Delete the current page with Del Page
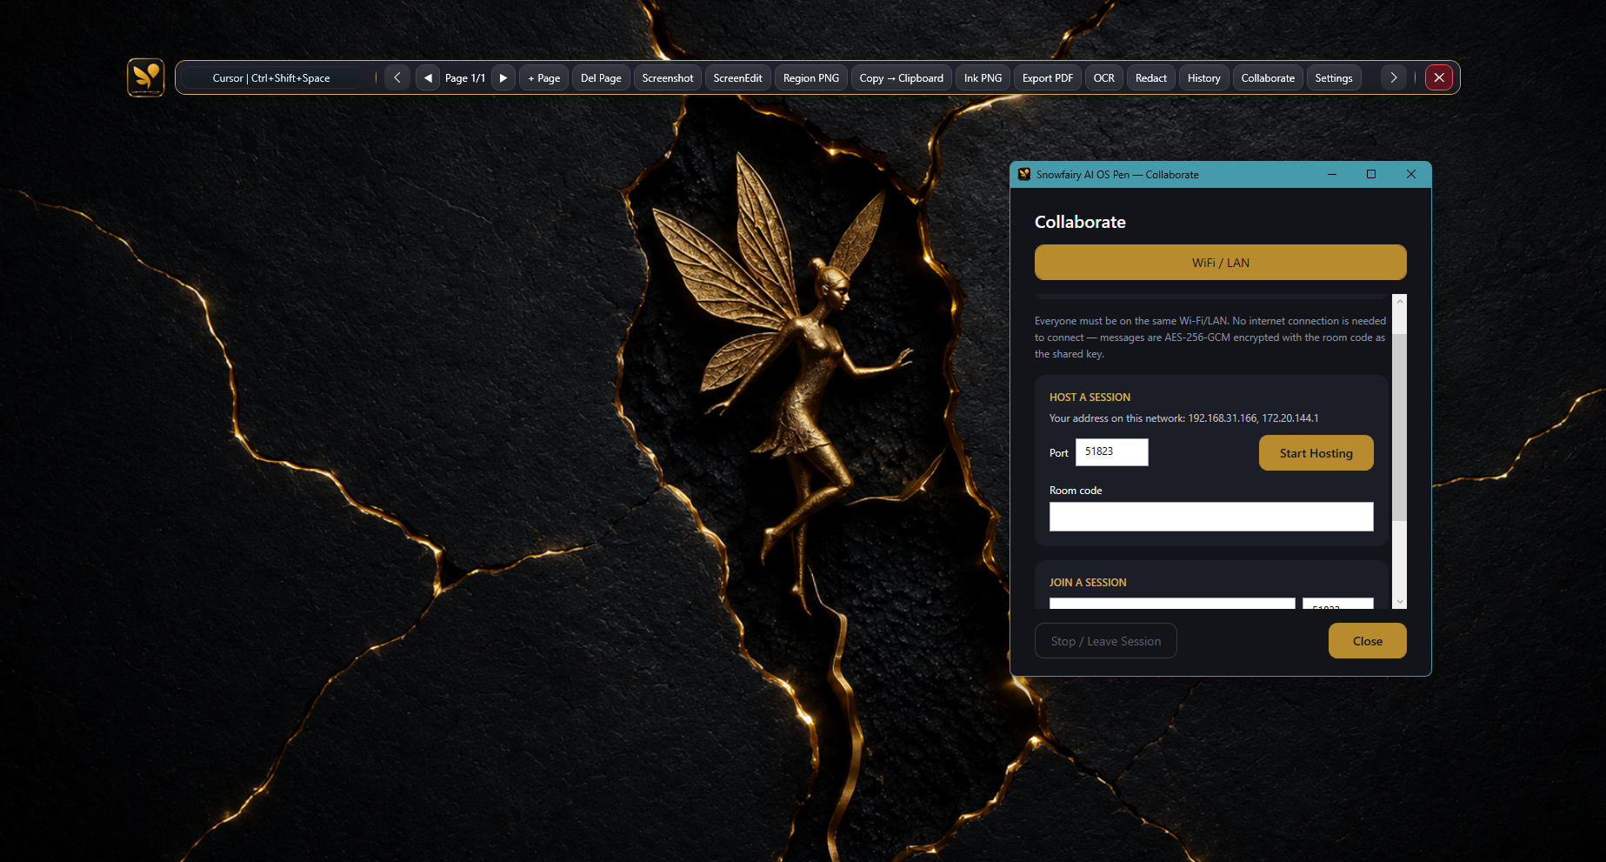Image resolution: width=1606 pixels, height=862 pixels. (x=601, y=77)
